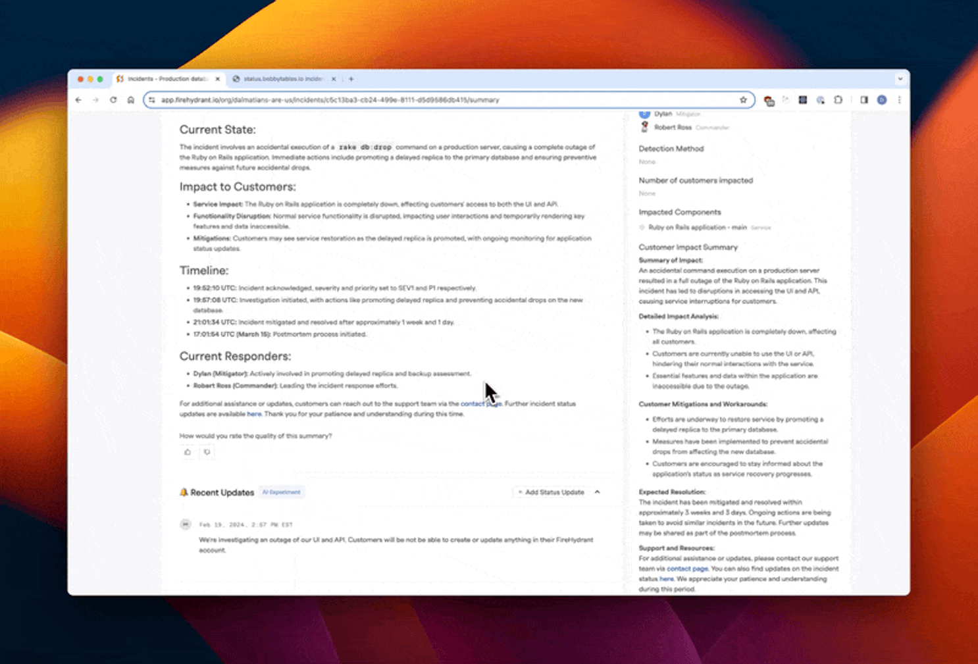Image resolution: width=978 pixels, height=664 pixels.
Task: Click the Impact to Customers heading
Action: click(x=238, y=187)
